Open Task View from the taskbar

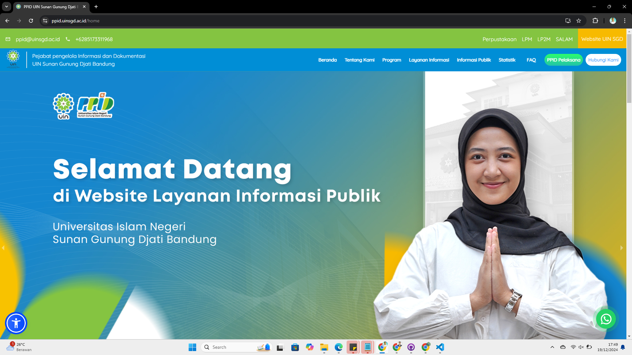[x=280, y=347]
